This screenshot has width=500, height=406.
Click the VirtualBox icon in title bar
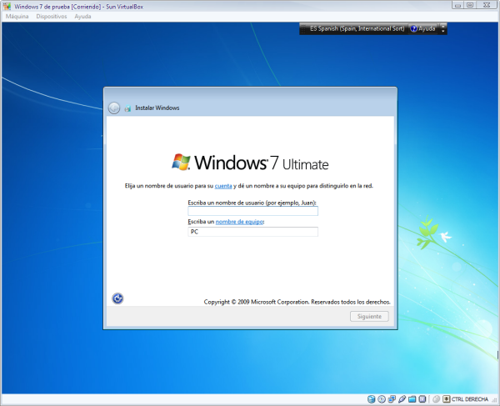7,6
